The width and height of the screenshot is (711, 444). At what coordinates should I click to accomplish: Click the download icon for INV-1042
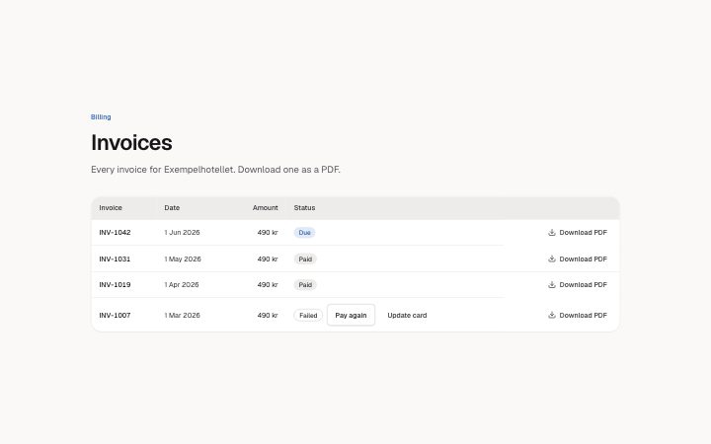click(551, 233)
